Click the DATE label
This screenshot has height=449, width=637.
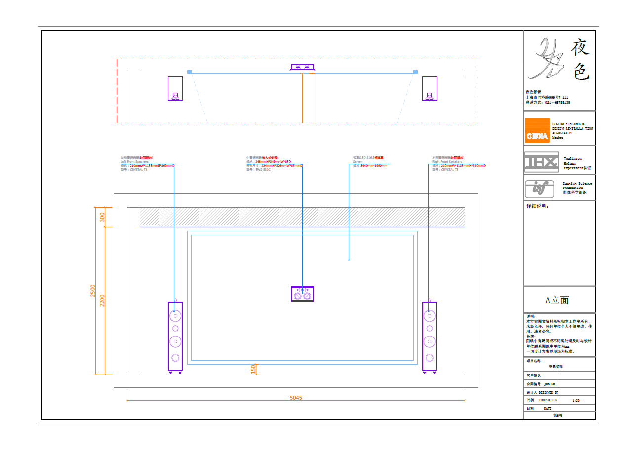click(x=548, y=408)
